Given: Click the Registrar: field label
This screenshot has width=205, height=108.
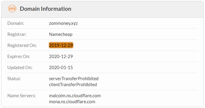Looking at the screenshot, I should click(x=17, y=34).
